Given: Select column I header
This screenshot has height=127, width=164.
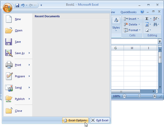Looking at the screenshot, I should coord(148,48).
